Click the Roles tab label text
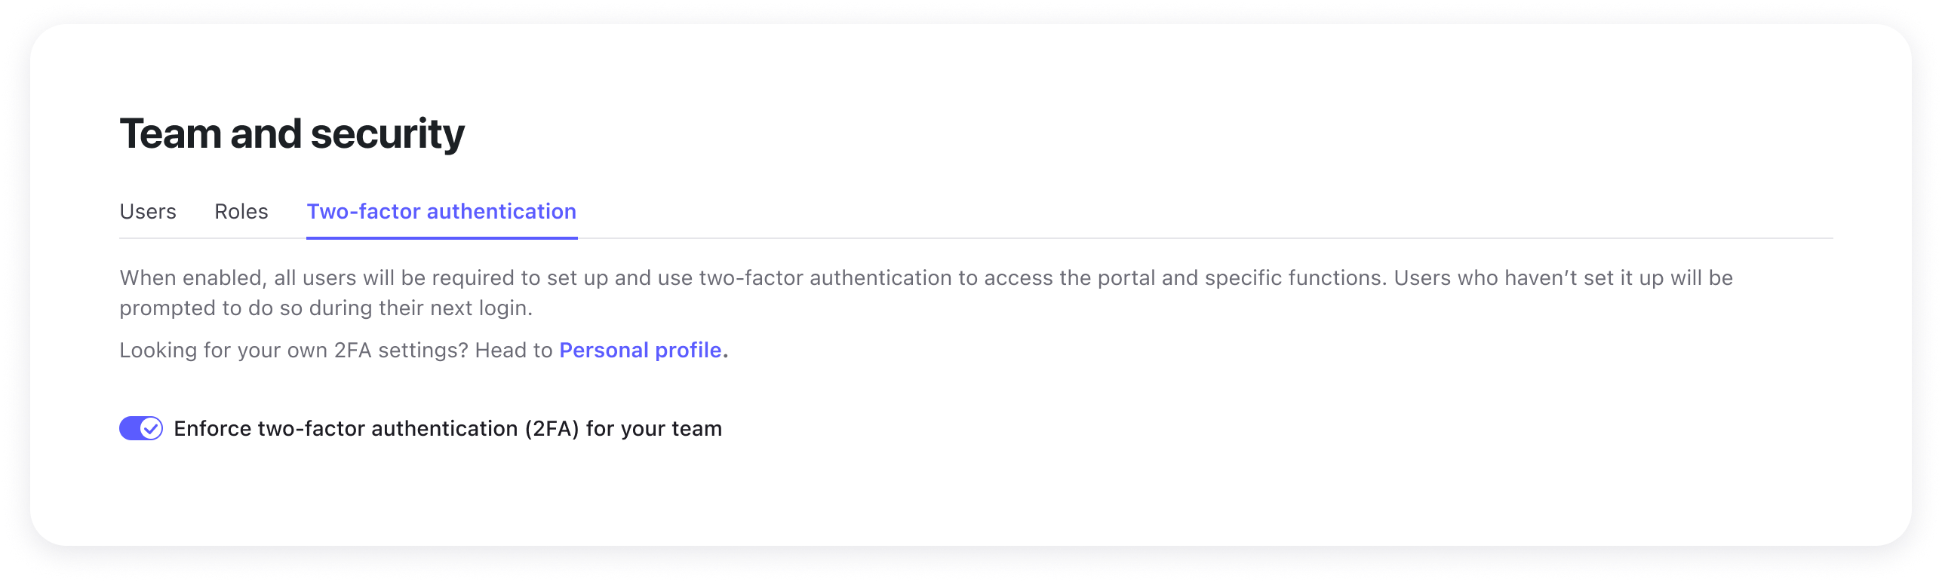This screenshot has width=1942, height=582. point(241,212)
